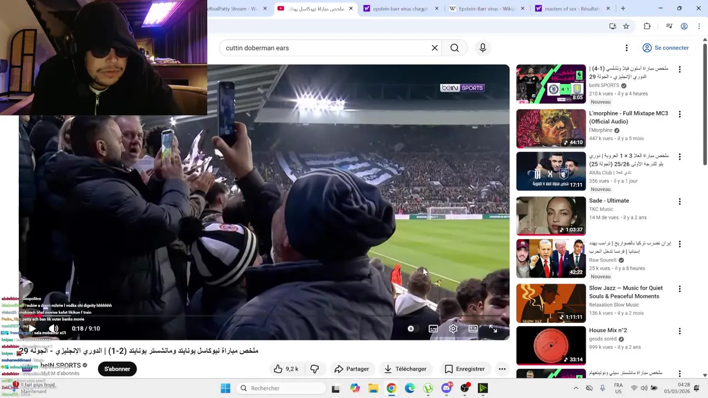Open the Aston Villa 4-1 highlight thumbnail
The image size is (708, 398).
coord(551,84)
